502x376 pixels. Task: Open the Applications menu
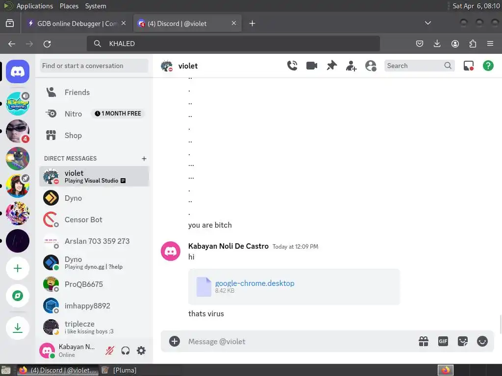pyautogui.click(x=35, y=6)
